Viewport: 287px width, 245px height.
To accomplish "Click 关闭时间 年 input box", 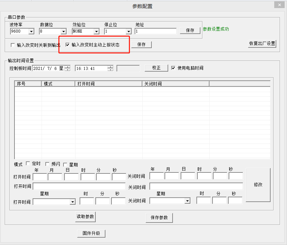I will tap(157, 176).
